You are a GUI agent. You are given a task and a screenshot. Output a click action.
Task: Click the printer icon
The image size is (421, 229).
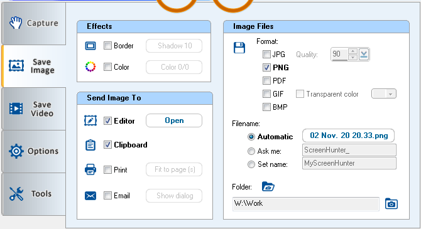pos(90,169)
